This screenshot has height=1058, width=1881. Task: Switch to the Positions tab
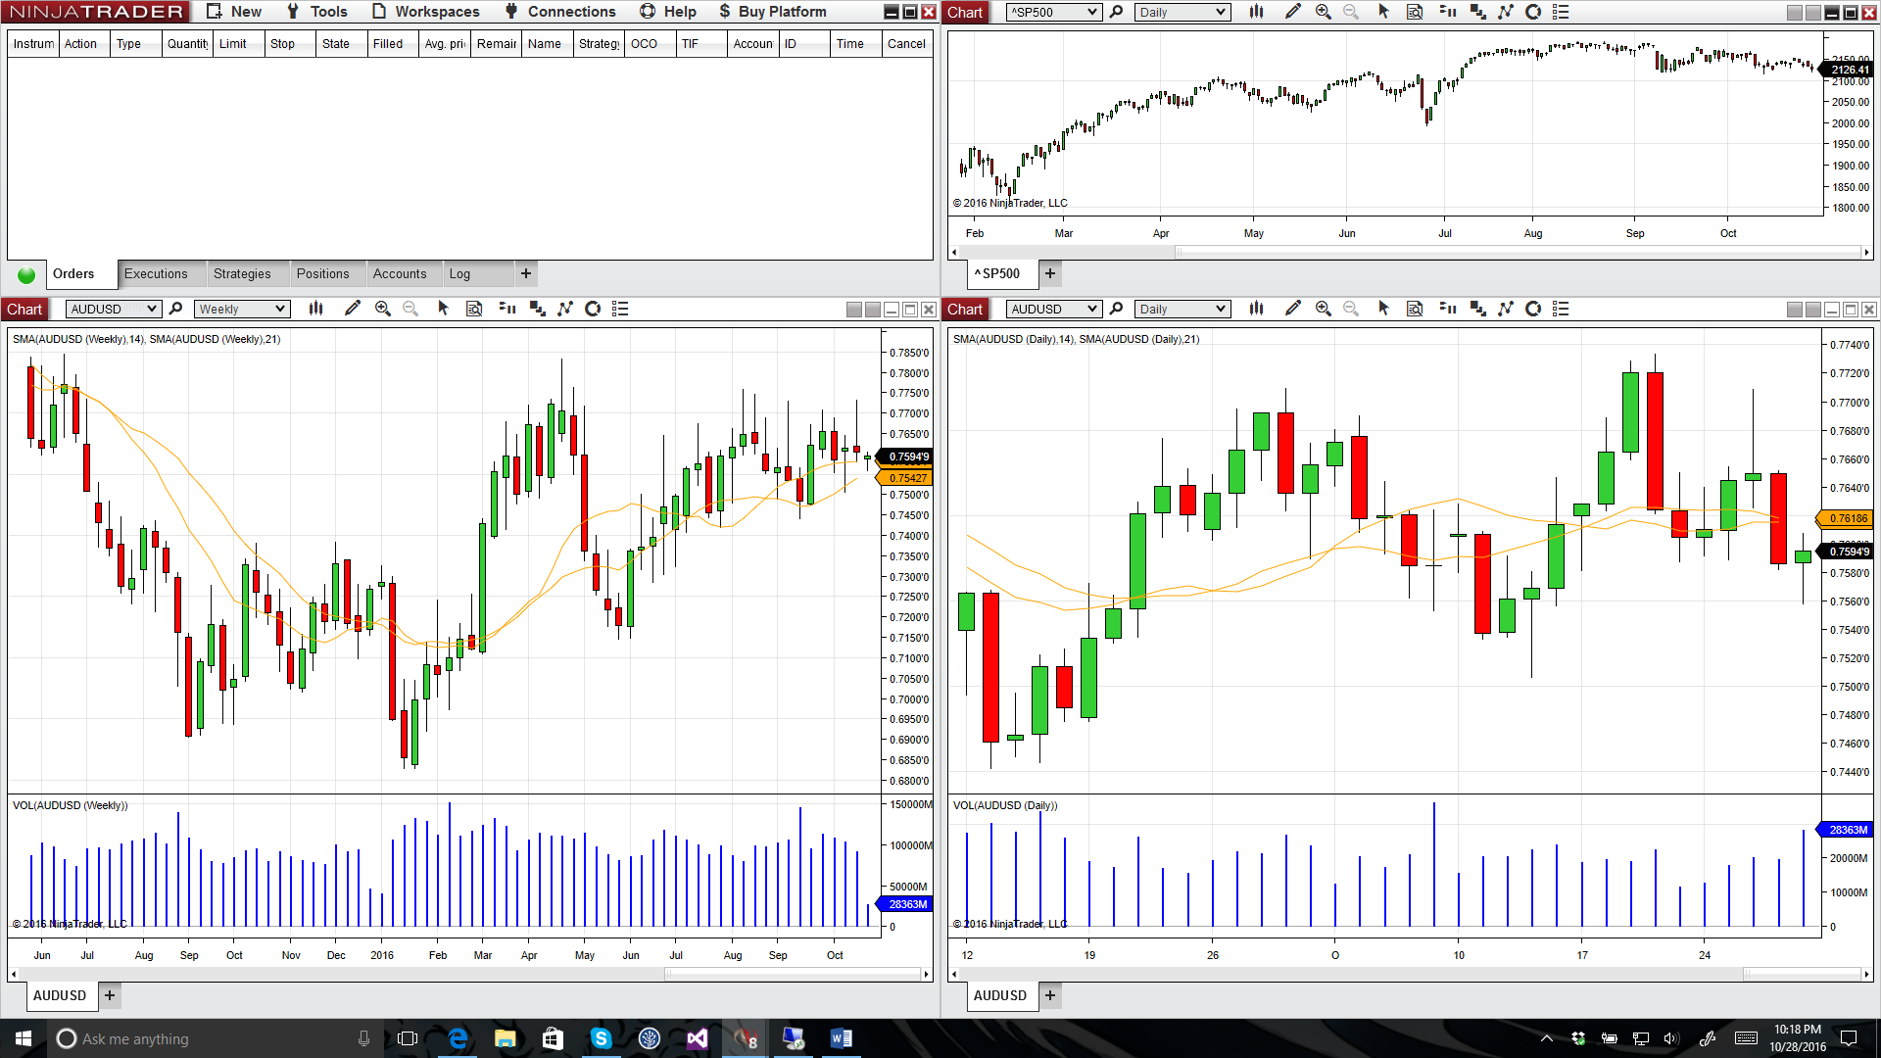322,274
